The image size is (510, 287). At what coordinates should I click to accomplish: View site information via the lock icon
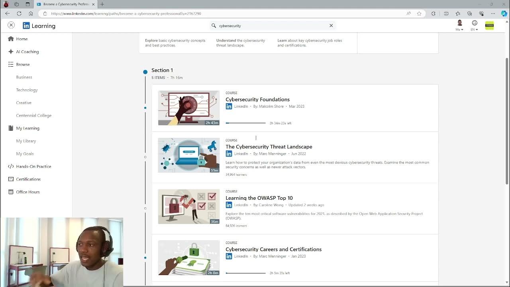click(45, 14)
